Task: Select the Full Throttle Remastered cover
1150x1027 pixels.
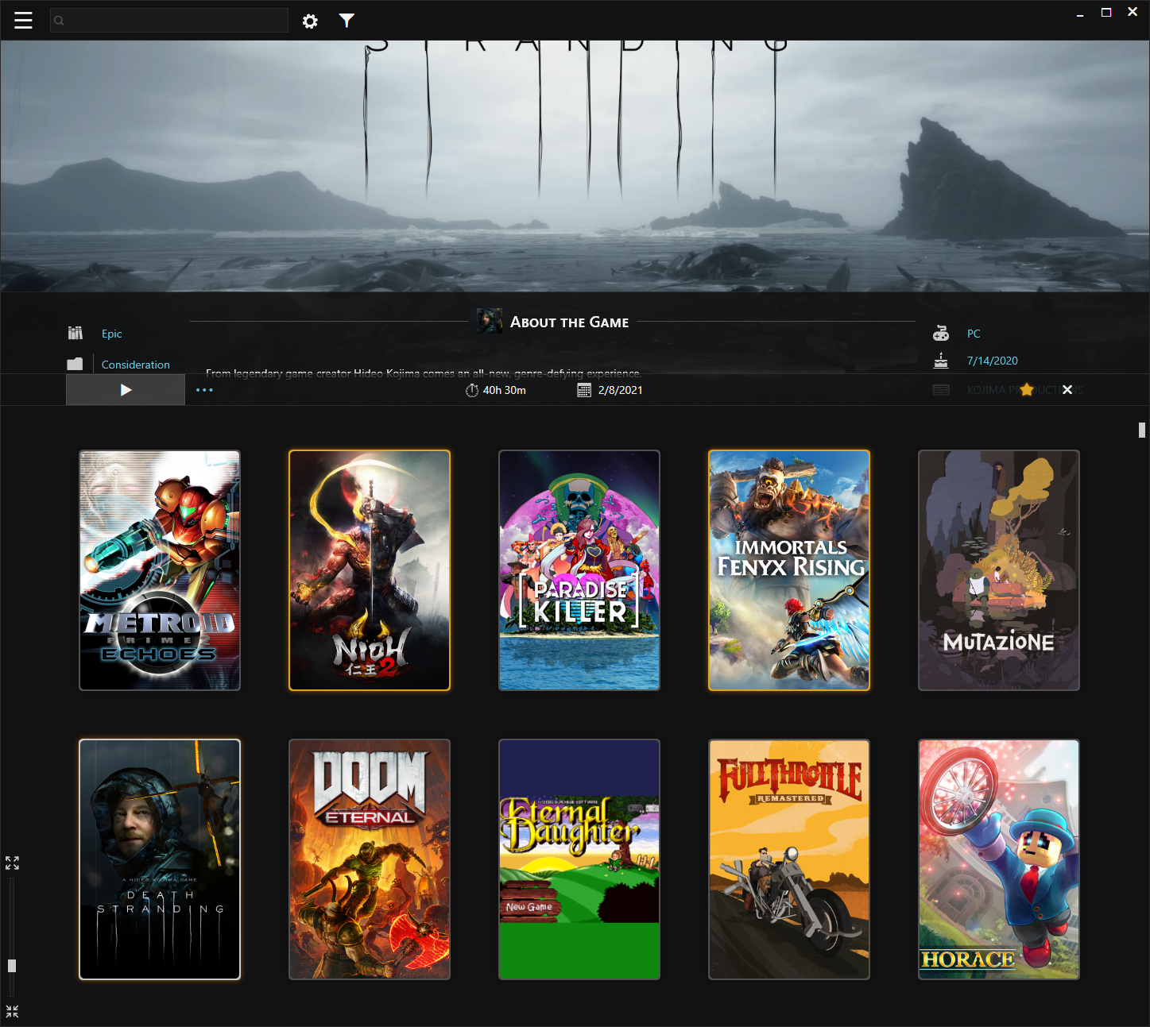Action: coord(789,859)
